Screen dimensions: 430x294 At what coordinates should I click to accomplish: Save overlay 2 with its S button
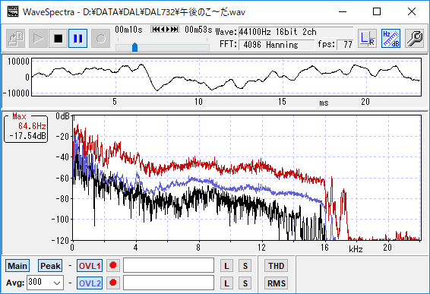pyautogui.click(x=245, y=283)
